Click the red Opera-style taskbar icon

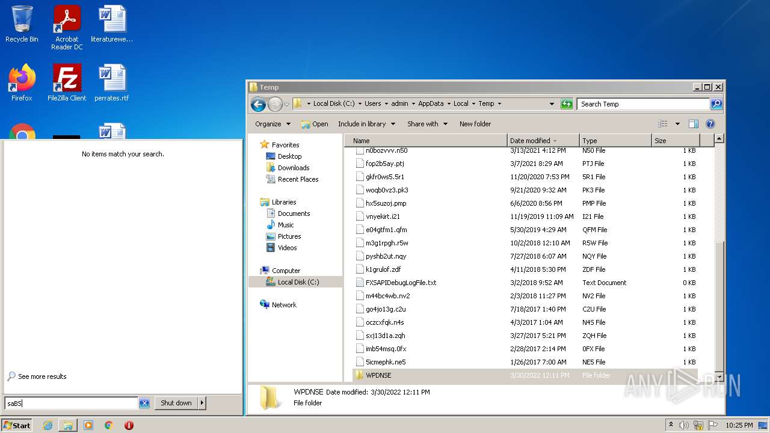point(129,425)
